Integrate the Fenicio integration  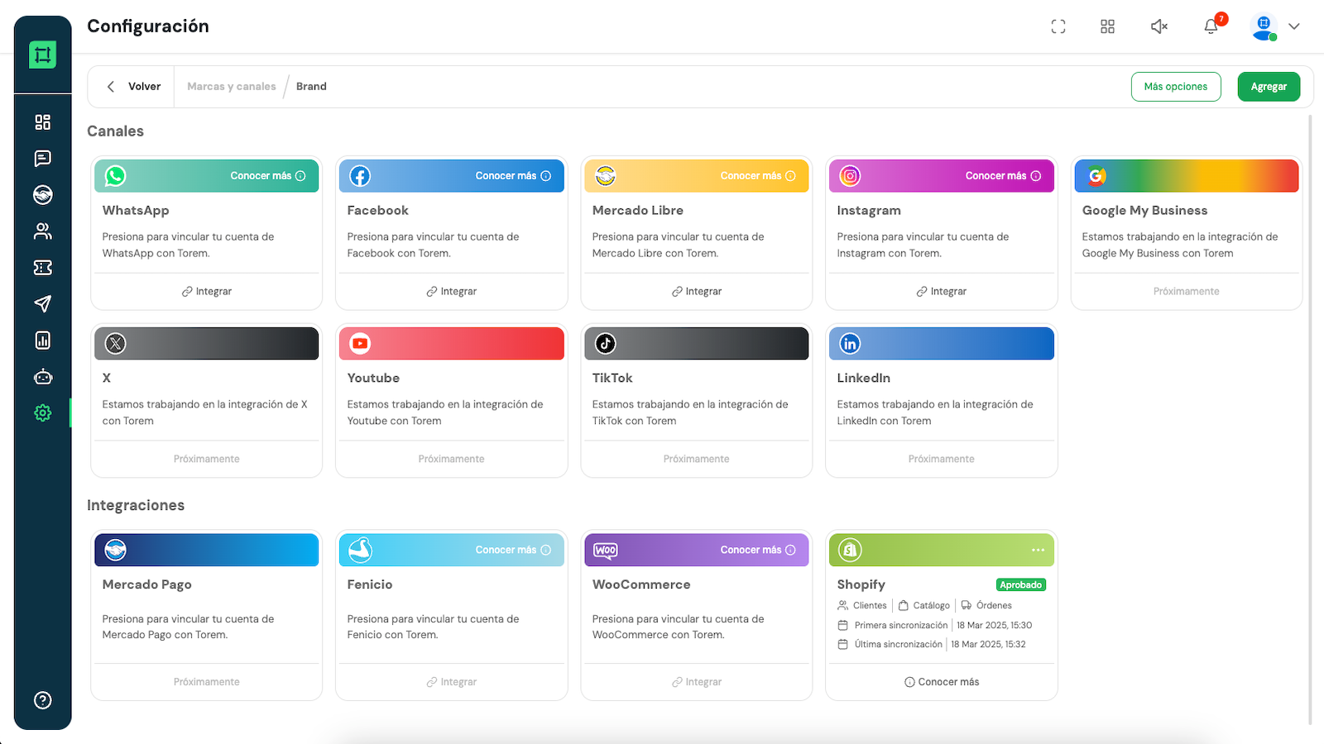pos(452,682)
